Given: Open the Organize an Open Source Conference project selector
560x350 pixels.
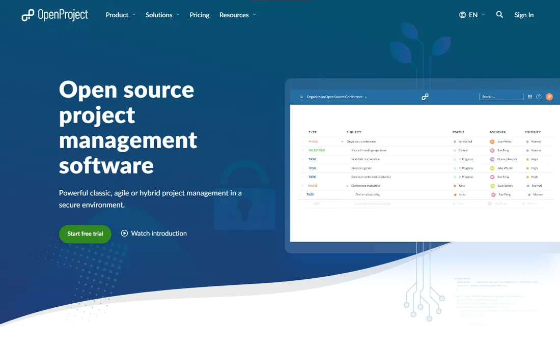Looking at the screenshot, I should (337, 97).
